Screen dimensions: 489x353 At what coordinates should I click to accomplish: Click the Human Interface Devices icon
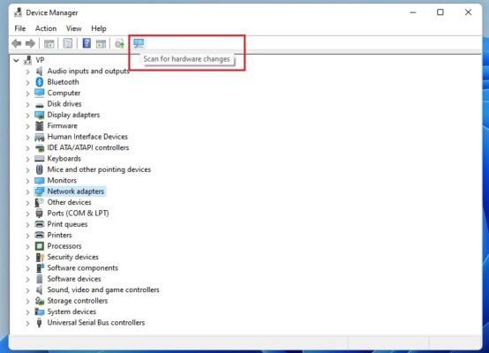click(x=40, y=137)
